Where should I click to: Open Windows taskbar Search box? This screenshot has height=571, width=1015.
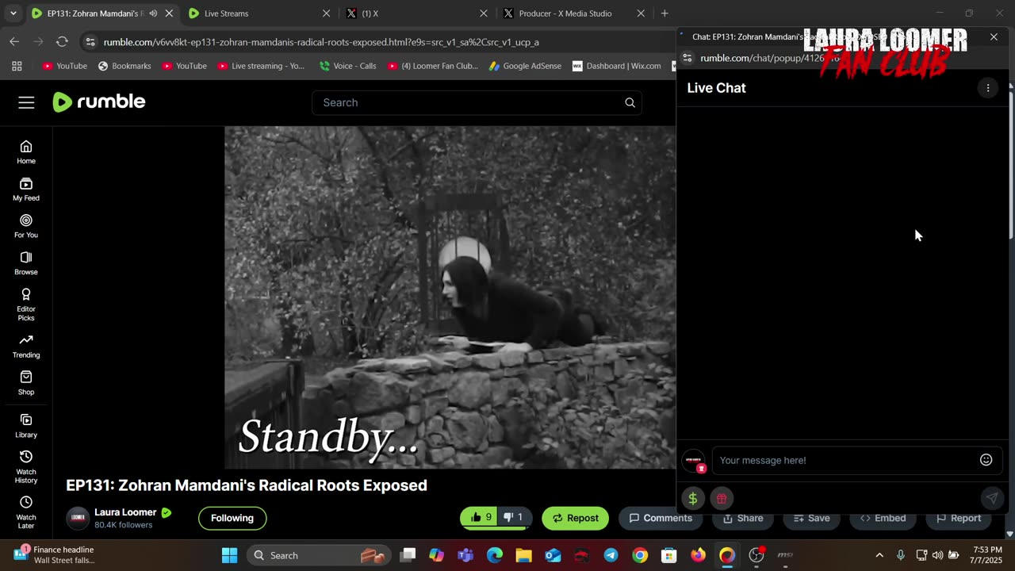point(319,555)
